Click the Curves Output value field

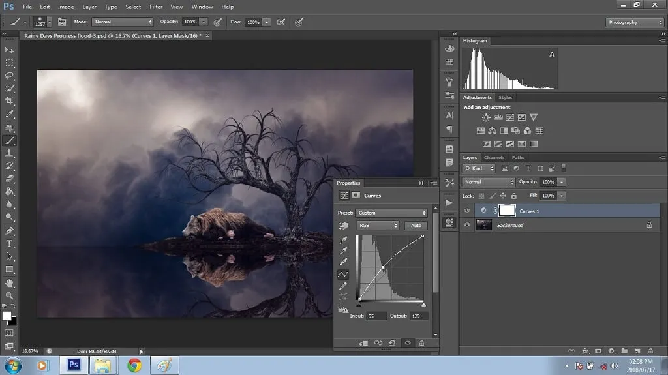click(x=419, y=316)
